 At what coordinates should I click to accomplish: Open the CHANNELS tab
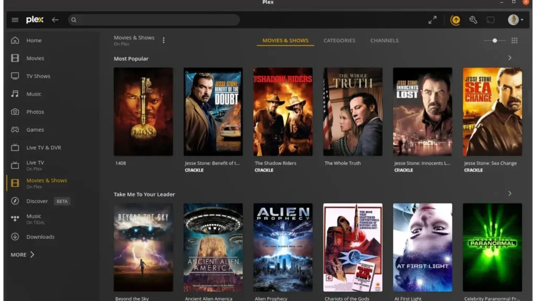pos(384,40)
